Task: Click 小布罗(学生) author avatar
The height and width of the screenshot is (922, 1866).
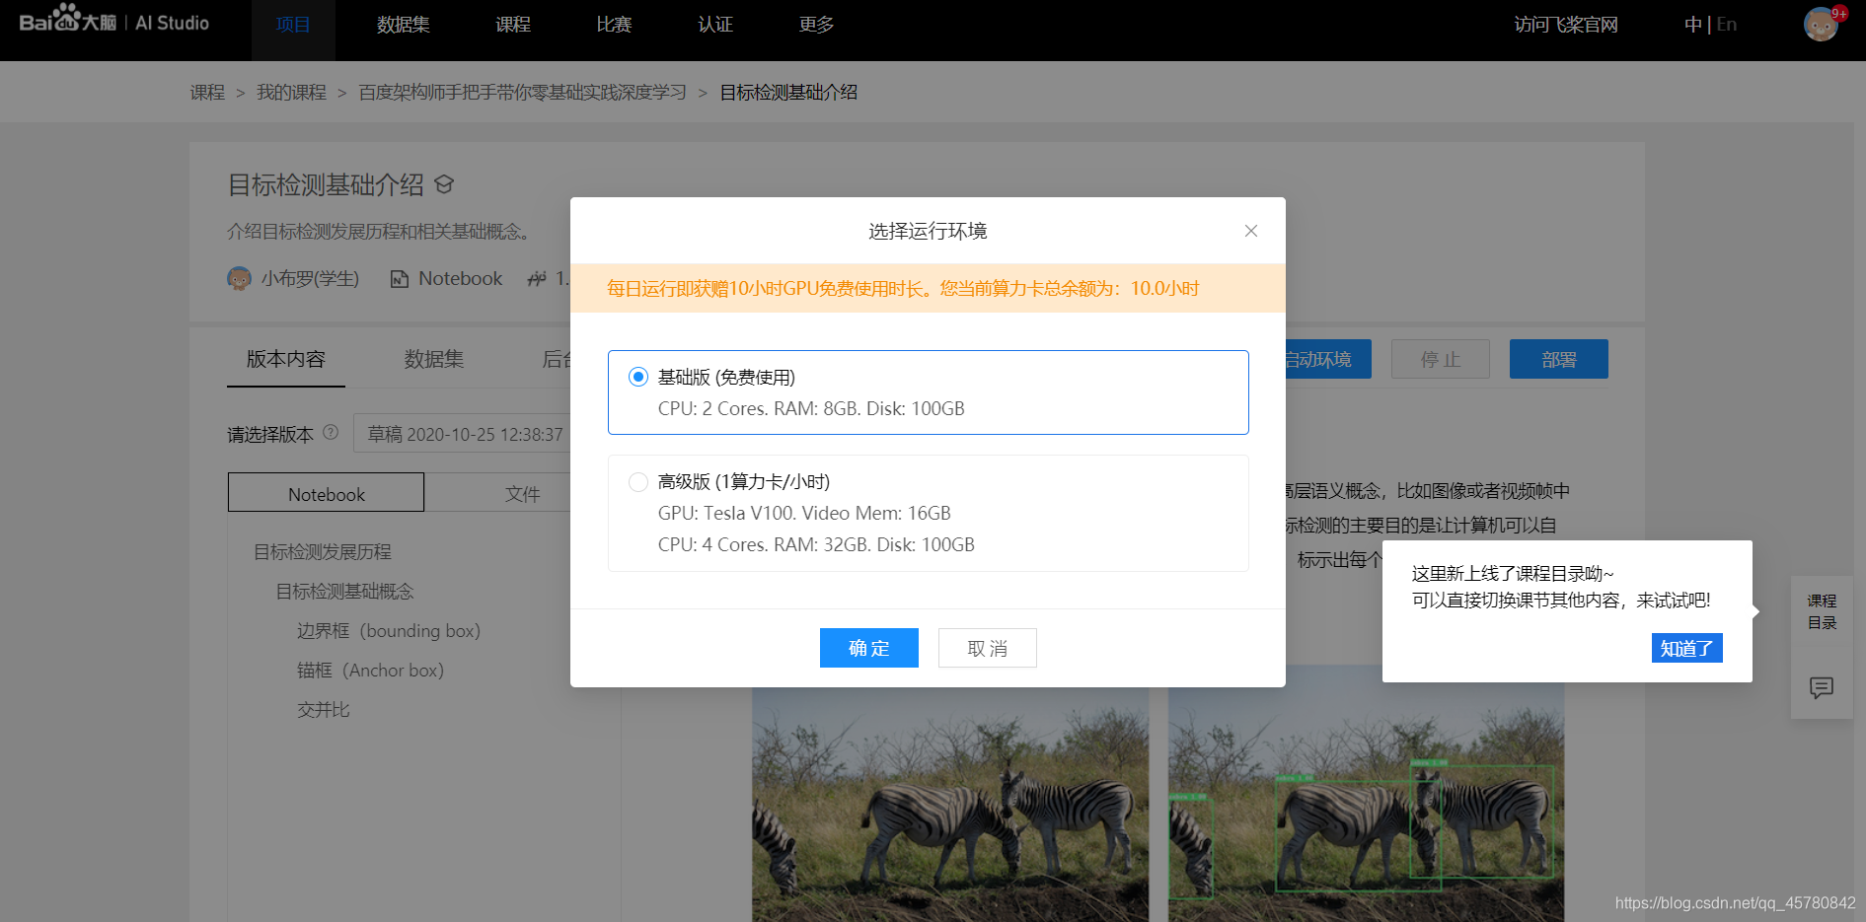Action: tap(238, 279)
